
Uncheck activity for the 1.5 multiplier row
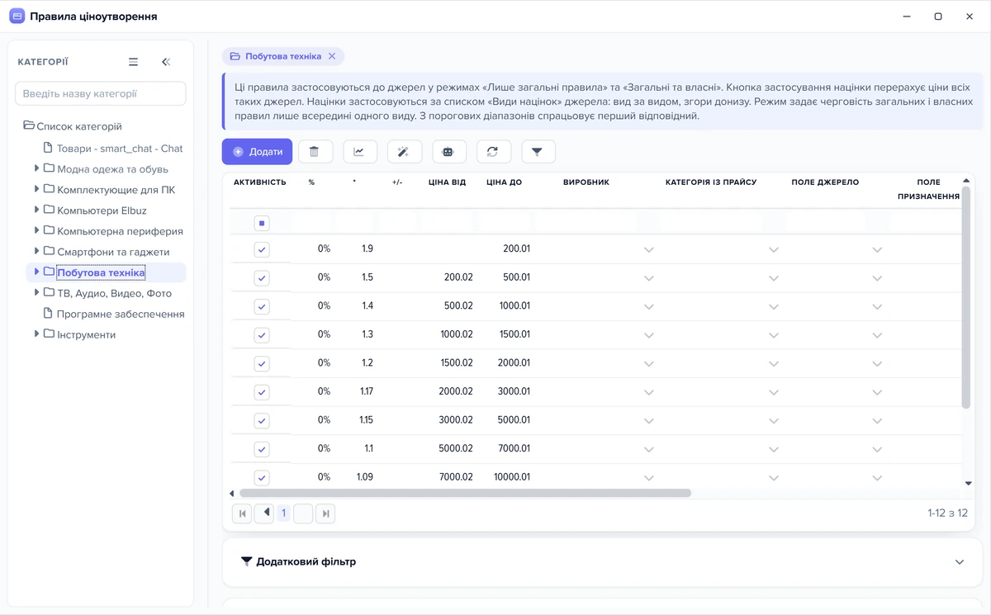pyautogui.click(x=262, y=278)
